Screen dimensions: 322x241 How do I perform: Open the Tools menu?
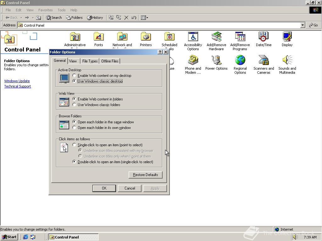point(61,10)
